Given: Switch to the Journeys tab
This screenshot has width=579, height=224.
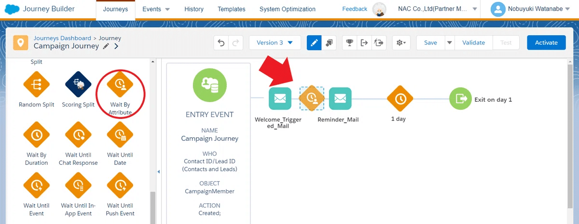Looking at the screenshot, I should click(x=116, y=9).
